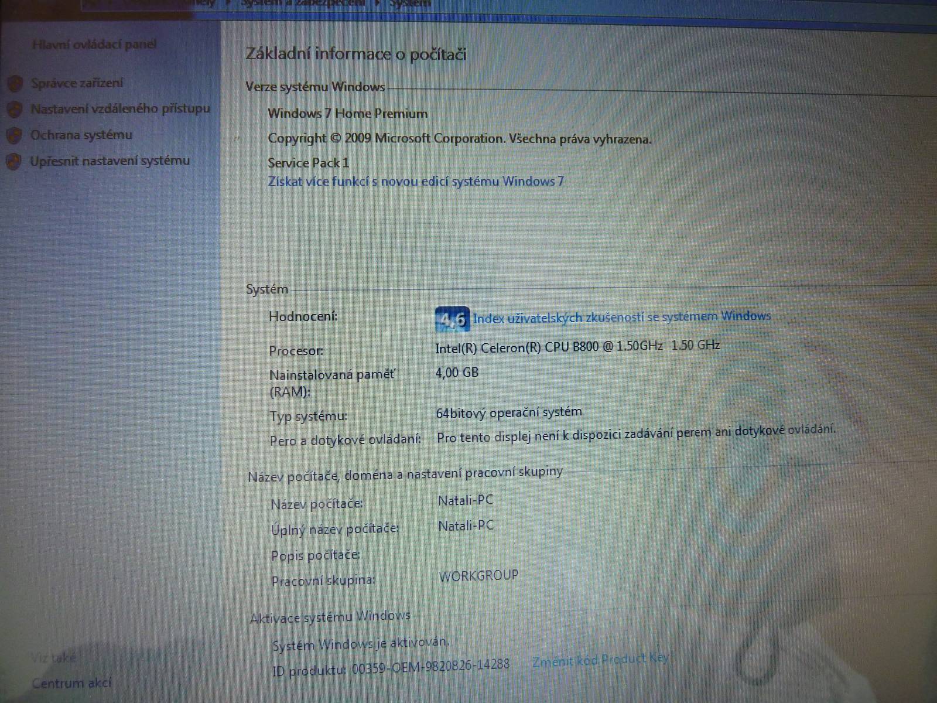Click Natali-PC next to Název počítače
Screen dimensions: 937x703
[466, 500]
